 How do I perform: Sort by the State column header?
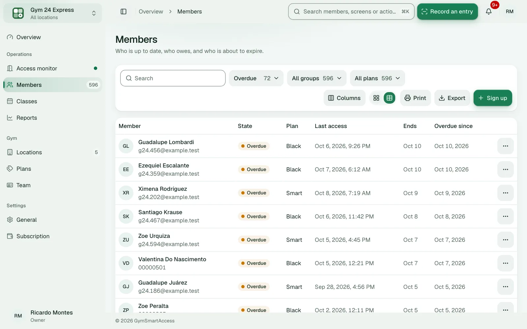[x=245, y=126]
